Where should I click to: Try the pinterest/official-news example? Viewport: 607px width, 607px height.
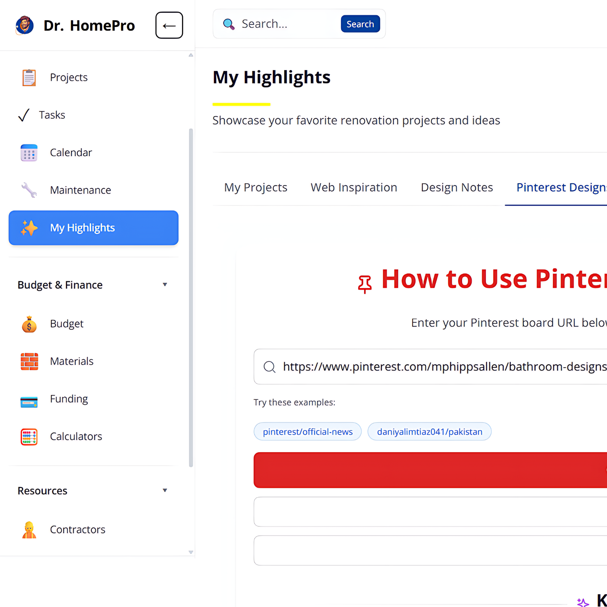tap(307, 432)
